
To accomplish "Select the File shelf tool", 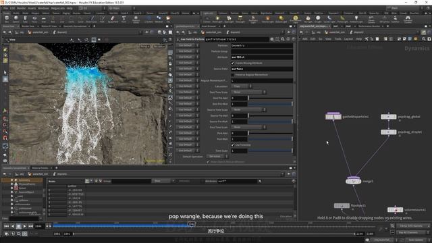I will point(168,19).
